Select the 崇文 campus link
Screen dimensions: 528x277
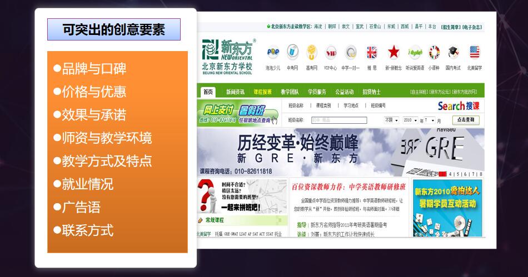click(346, 27)
